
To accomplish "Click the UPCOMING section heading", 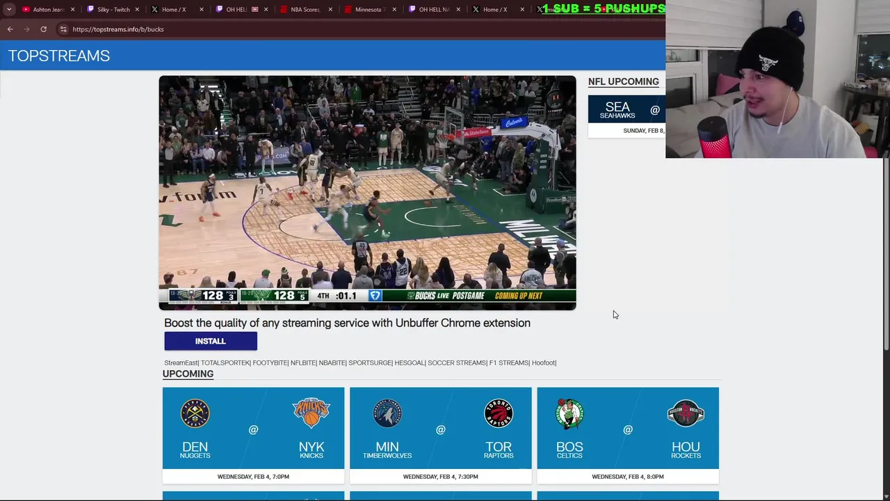I will point(188,374).
